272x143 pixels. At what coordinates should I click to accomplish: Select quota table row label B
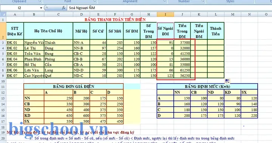(x=165, y=104)
